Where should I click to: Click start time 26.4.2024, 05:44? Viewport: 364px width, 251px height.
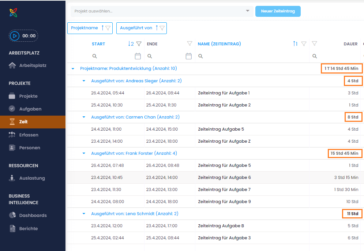[108, 93]
